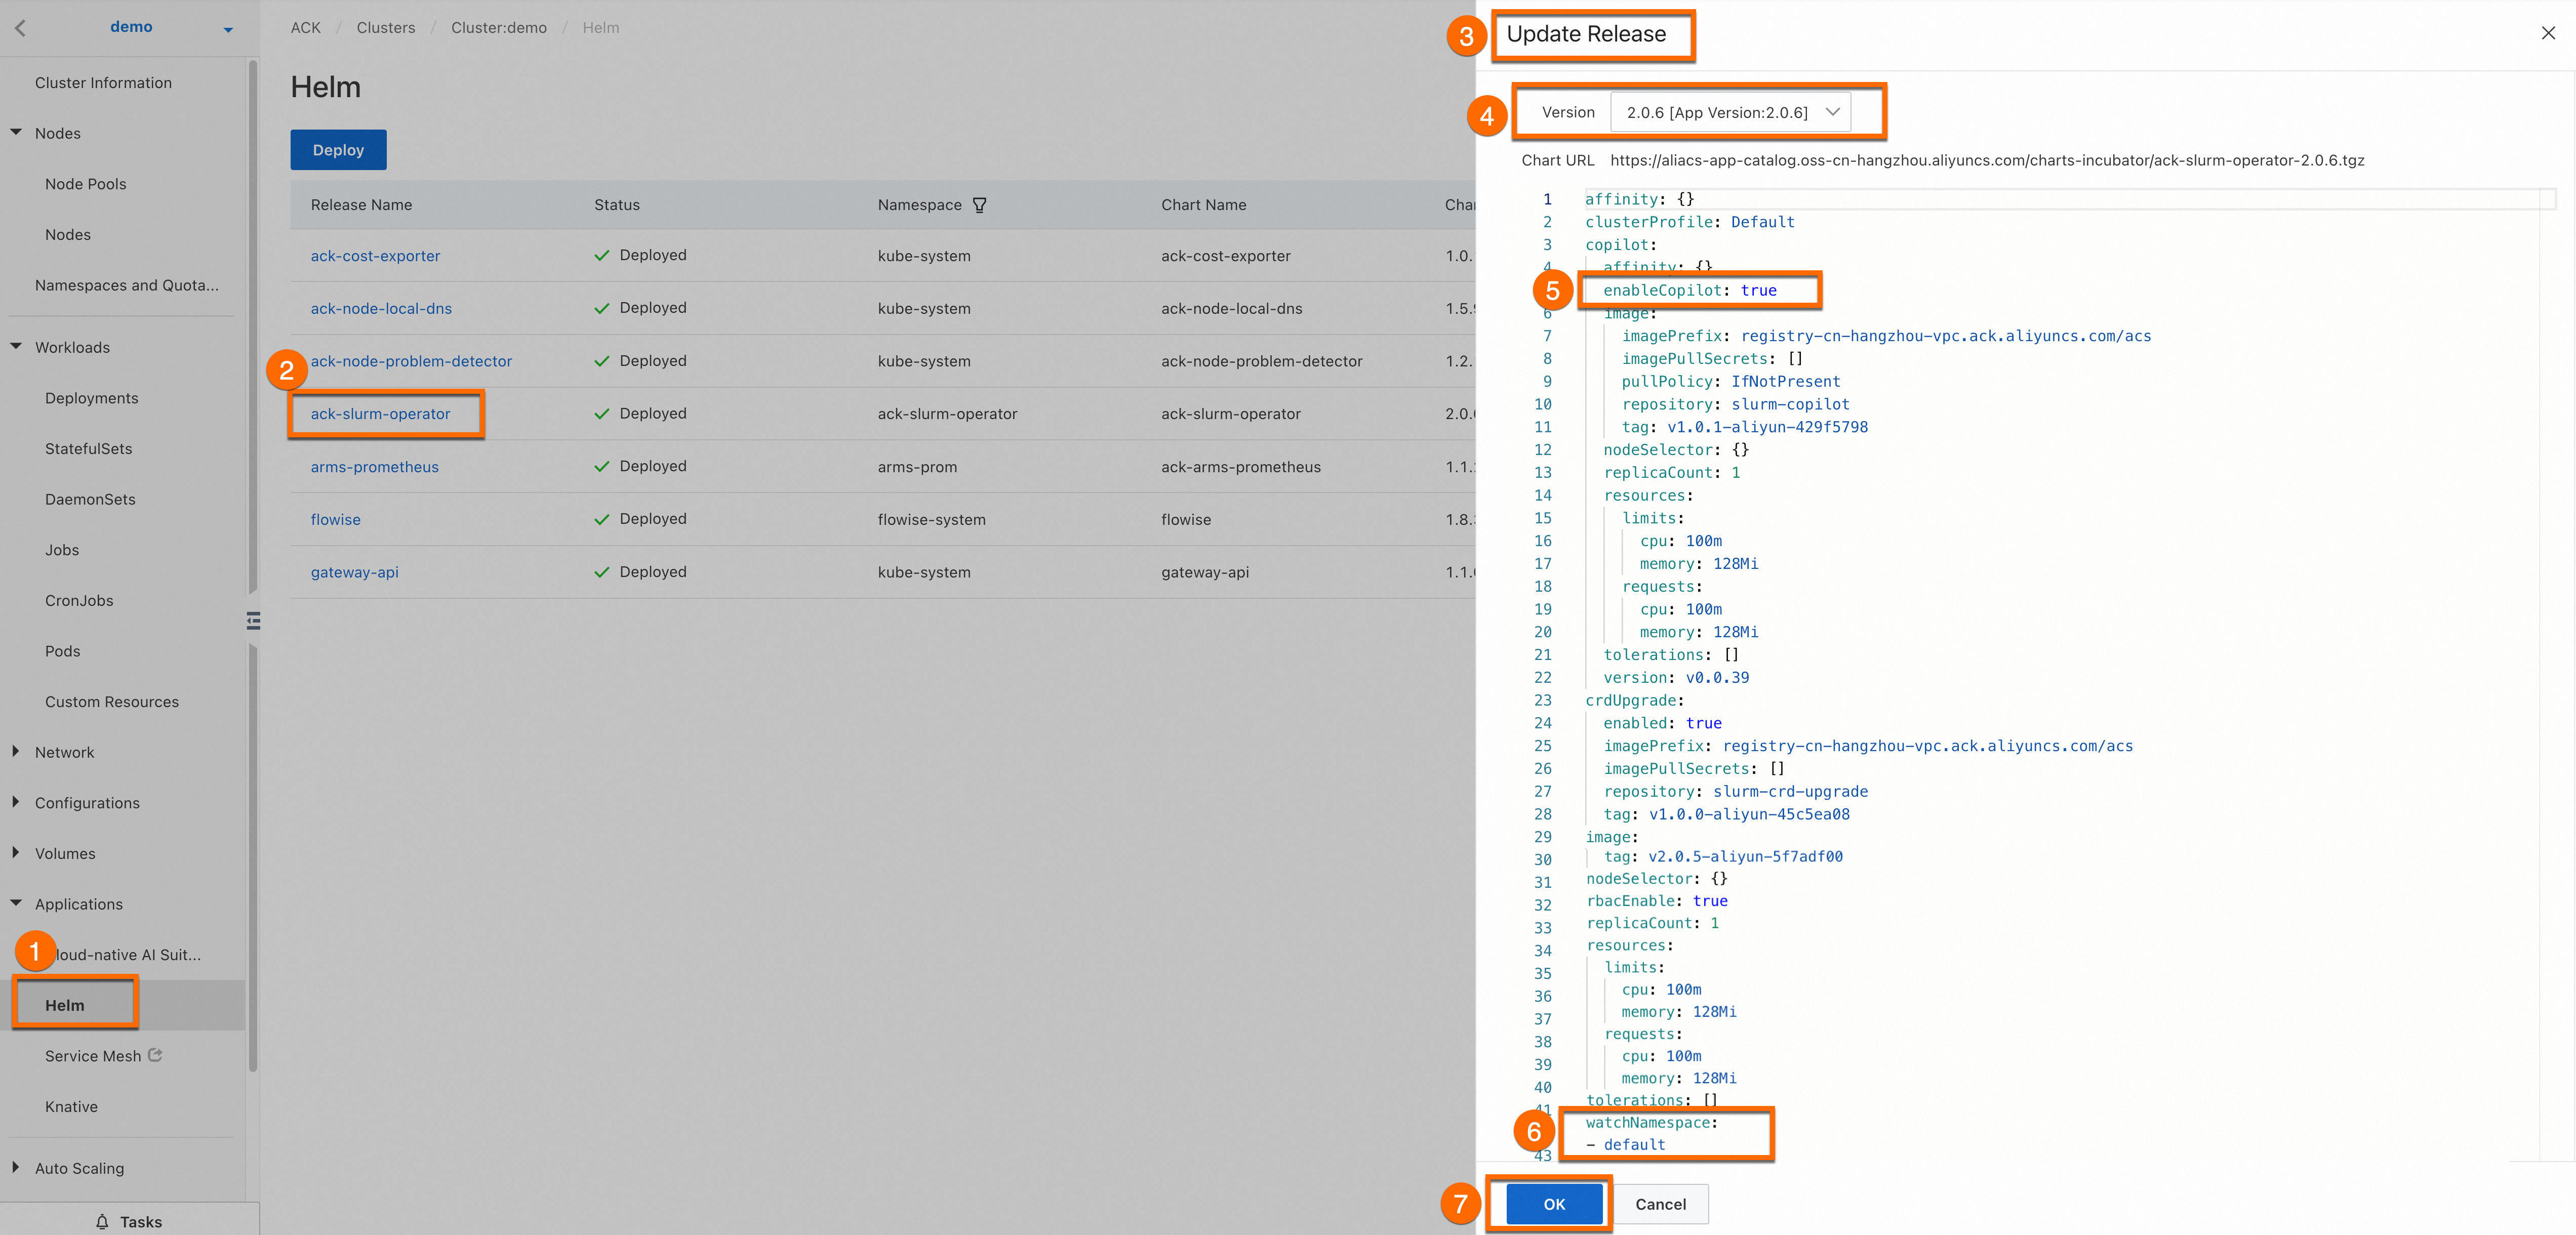
Task: Open the demo cluster switcher dropdown
Action: [228, 29]
